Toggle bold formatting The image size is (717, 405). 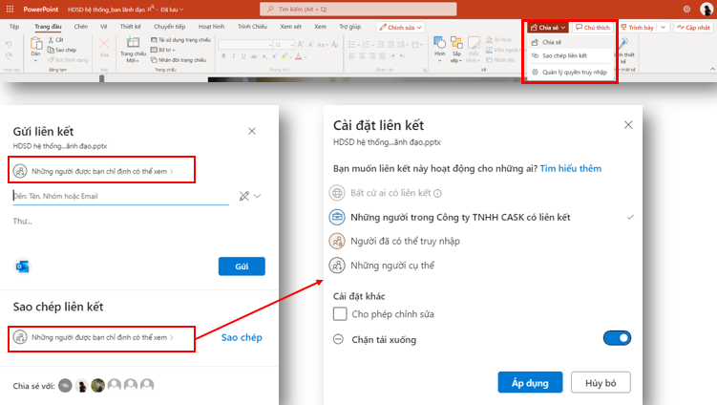point(223,56)
